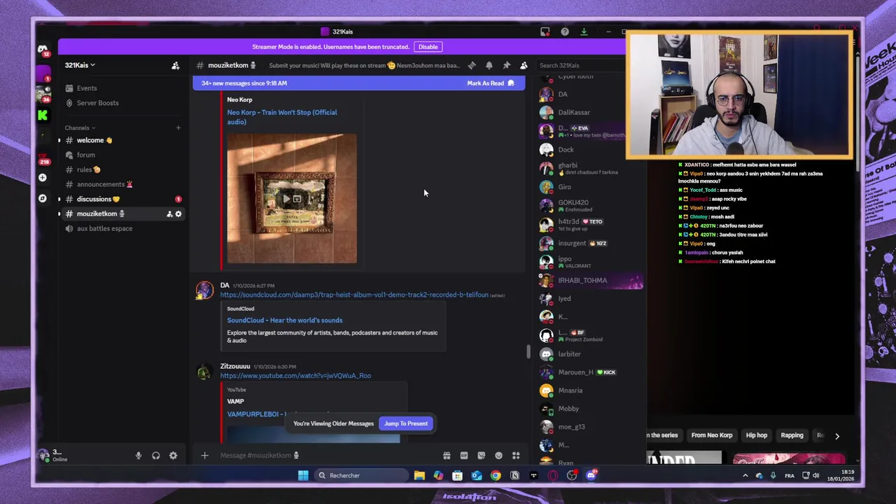
Task: Invite people icon beside 321Kais name
Action: coord(176,65)
